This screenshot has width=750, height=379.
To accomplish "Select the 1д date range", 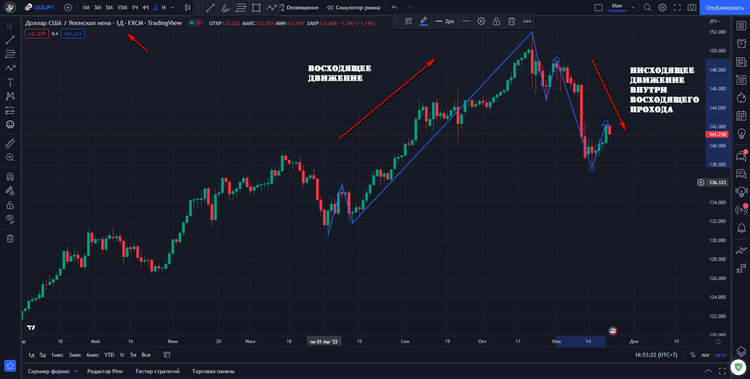I will [32, 355].
